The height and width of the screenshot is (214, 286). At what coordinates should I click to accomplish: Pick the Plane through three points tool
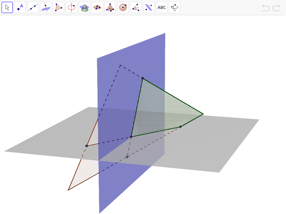(x=97, y=7)
